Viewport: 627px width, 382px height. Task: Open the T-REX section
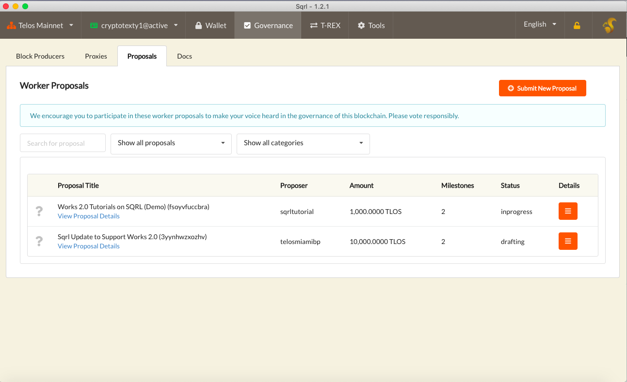(325, 25)
